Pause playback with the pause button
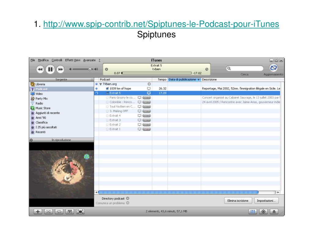Viewport: 313px width, 234px height. click(x=50, y=69)
